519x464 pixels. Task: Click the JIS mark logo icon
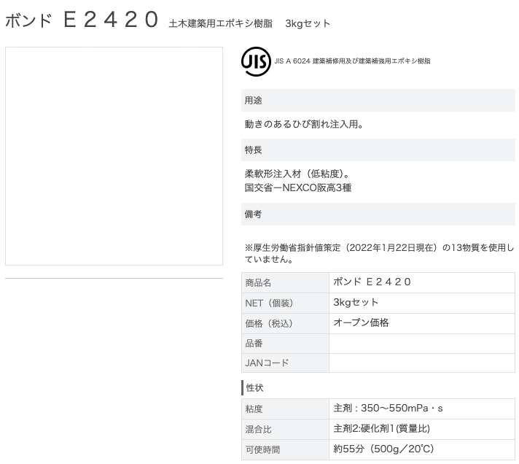pos(256,61)
